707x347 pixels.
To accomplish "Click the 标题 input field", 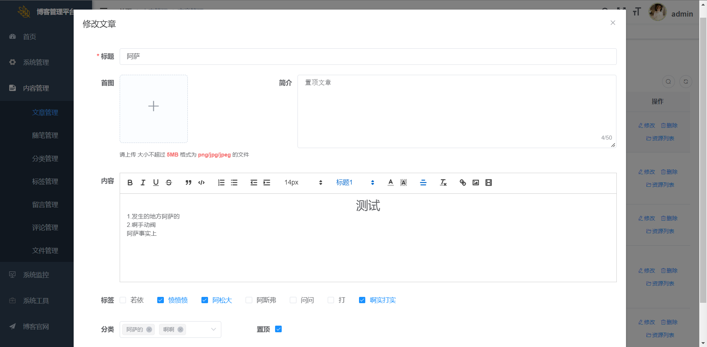I will coord(368,56).
